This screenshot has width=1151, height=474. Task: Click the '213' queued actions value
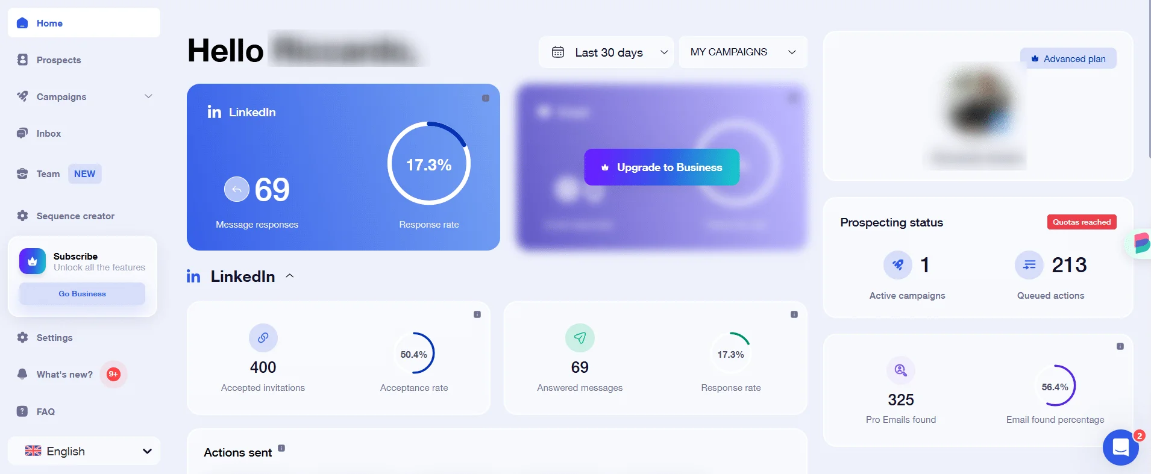(1069, 264)
